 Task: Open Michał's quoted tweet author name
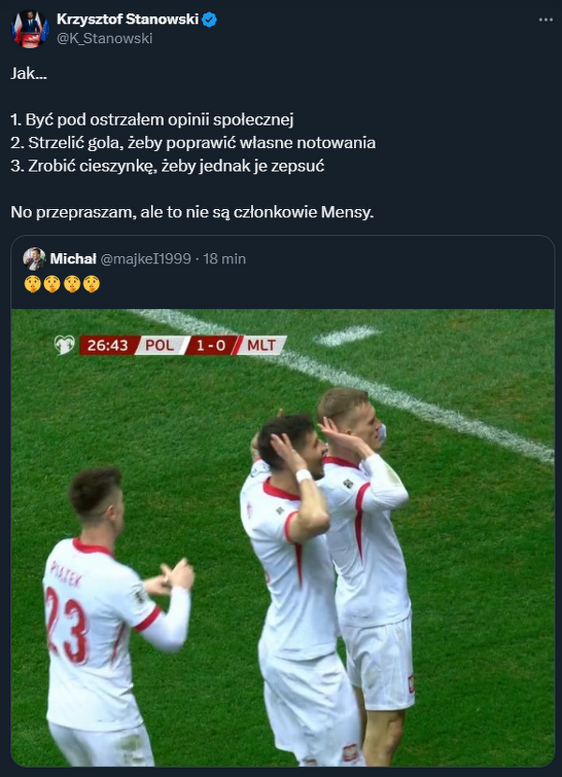73,259
